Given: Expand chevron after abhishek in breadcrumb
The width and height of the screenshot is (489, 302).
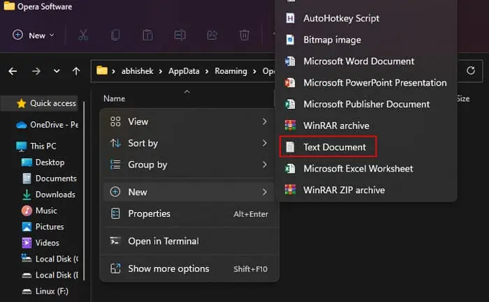Looking at the screenshot, I should (x=161, y=72).
